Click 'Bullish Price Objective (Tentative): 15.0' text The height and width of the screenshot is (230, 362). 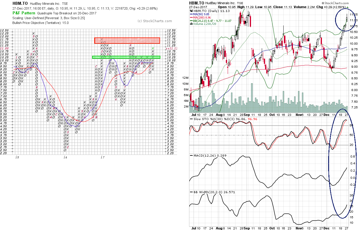(x=41, y=23)
